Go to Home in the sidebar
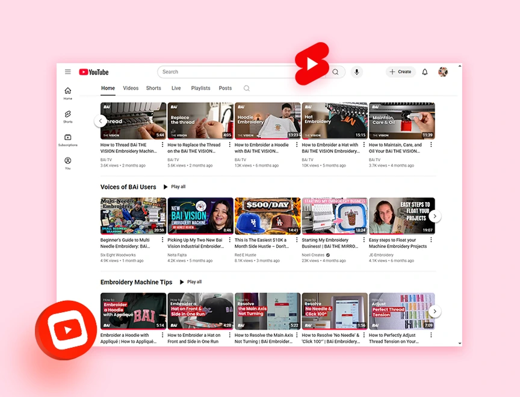This screenshot has width=520, height=397. [67, 93]
